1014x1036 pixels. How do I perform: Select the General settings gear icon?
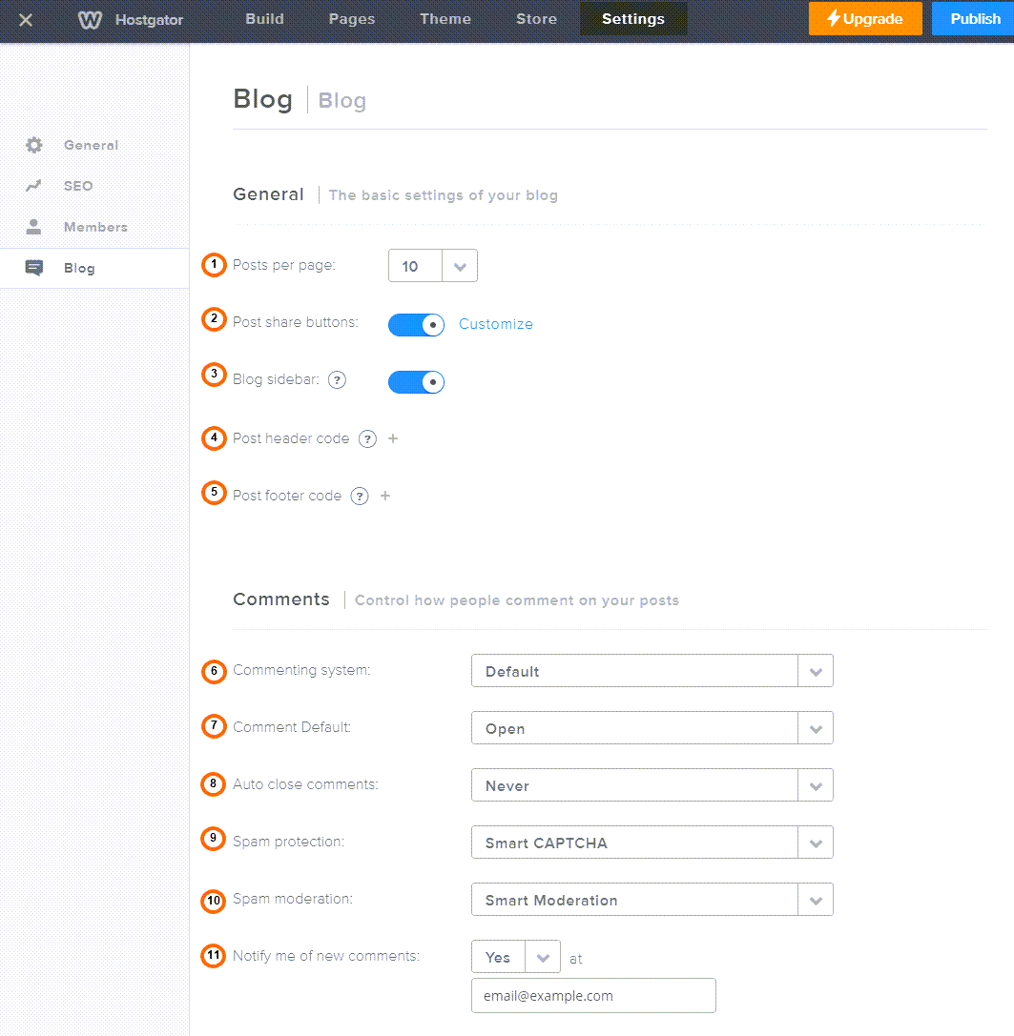[x=35, y=145]
